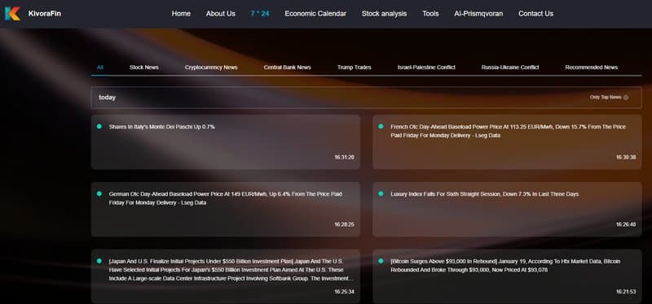Open Japan And U.S. $550 Billion news

coord(226,276)
